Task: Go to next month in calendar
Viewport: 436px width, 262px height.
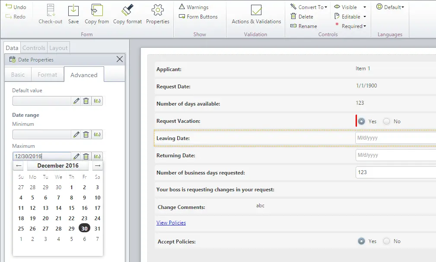Action: pos(98,166)
